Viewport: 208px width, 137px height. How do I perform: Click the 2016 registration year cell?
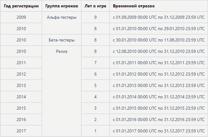pos(21,119)
